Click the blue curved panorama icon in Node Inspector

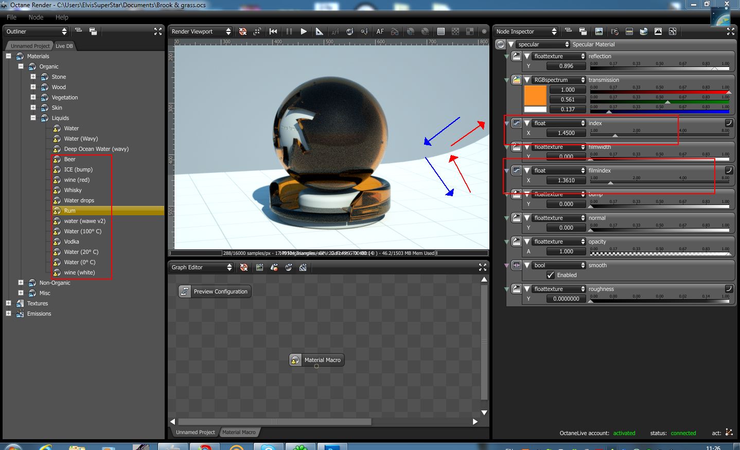click(643, 31)
